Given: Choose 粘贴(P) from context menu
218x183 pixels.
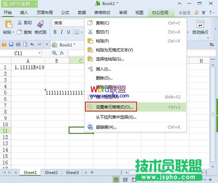Looking at the screenshot, I should (136, 41).
